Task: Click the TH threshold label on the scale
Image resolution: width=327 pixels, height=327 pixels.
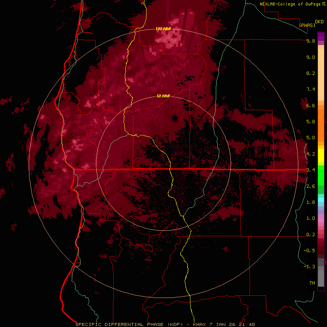Action: (x=312, y=283)
